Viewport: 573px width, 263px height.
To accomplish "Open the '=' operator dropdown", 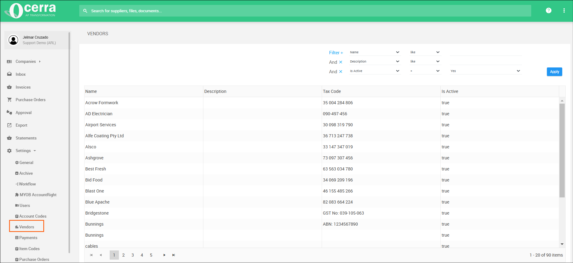I will click(425, 71).
